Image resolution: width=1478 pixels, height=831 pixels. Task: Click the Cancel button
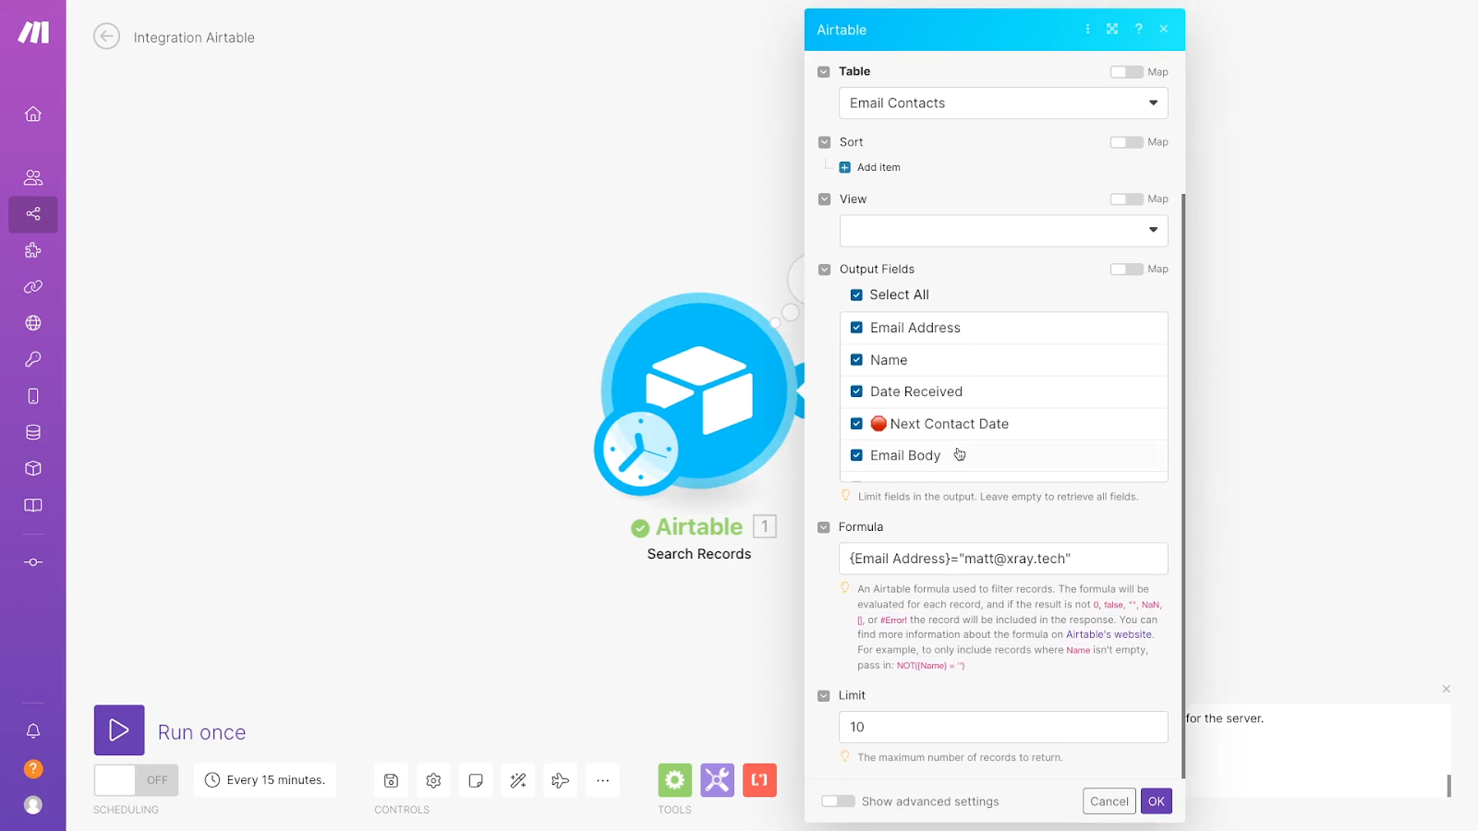click(1109, 801)
